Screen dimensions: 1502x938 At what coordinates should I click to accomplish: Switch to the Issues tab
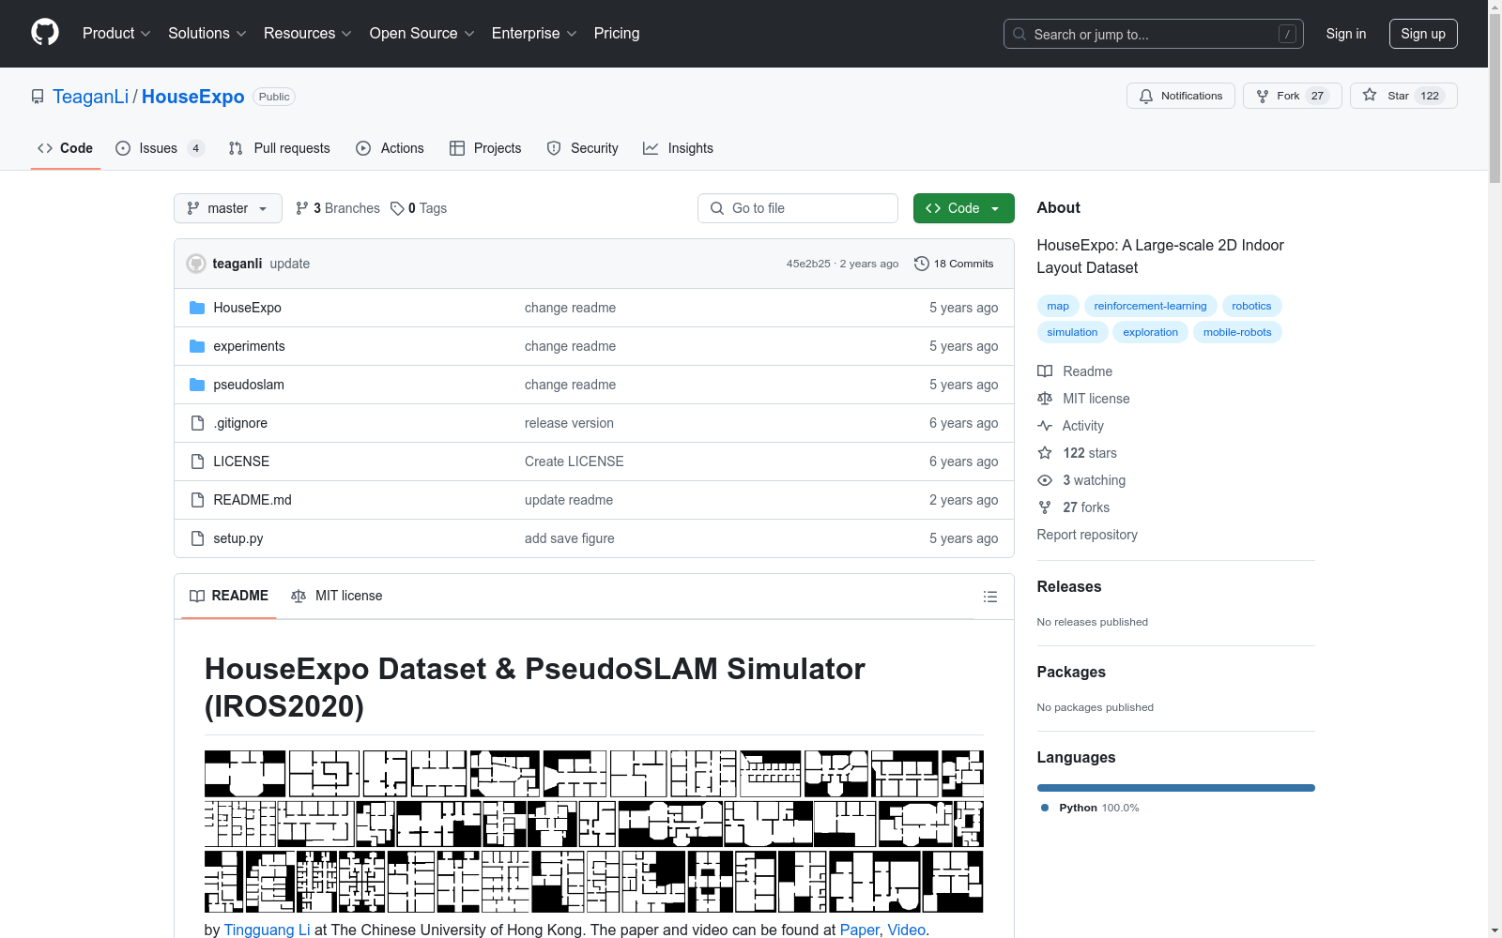point(160,148)
